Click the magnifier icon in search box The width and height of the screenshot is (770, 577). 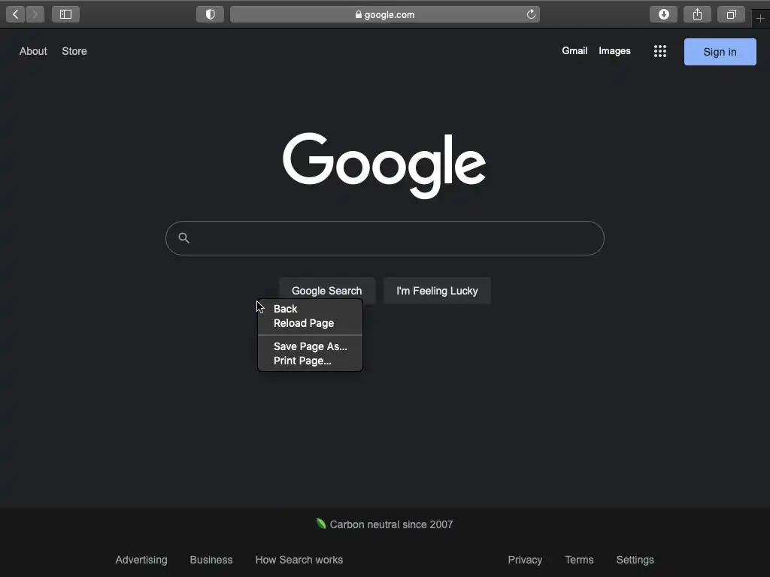pos(184,238)
